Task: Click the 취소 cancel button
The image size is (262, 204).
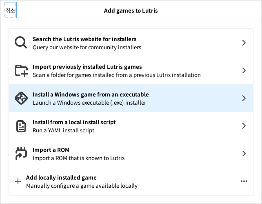Action: tap(10, 10)
